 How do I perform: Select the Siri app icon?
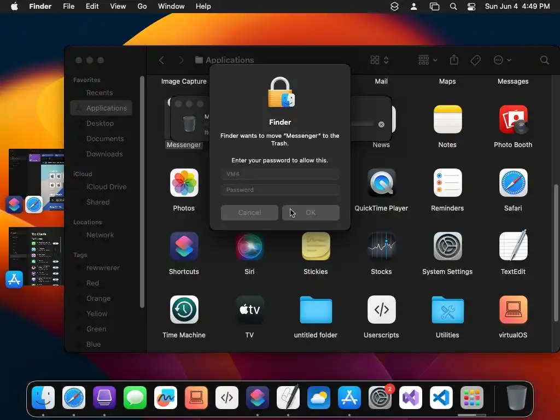click(249, 246)
